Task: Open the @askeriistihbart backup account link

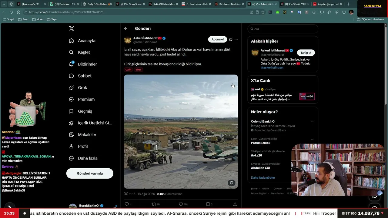Action: click(272, 68)
